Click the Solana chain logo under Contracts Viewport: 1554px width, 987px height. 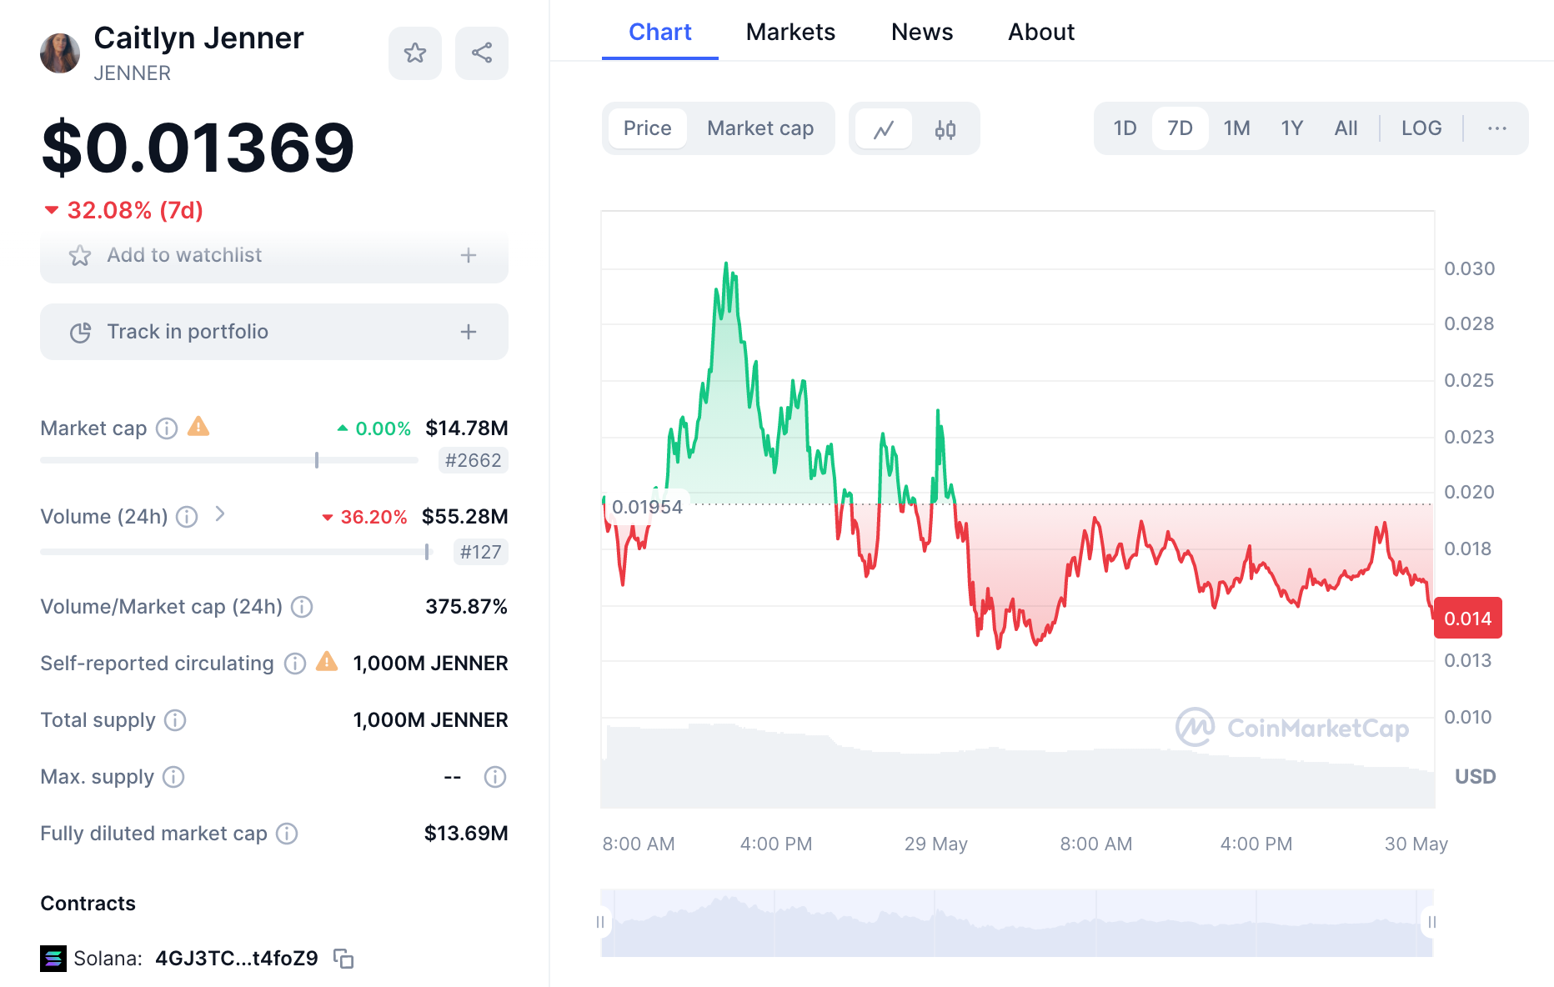click(54, 959)
